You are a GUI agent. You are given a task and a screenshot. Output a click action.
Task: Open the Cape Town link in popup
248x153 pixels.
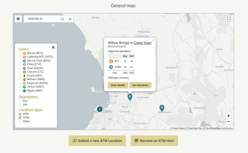[x=143, y=43]
